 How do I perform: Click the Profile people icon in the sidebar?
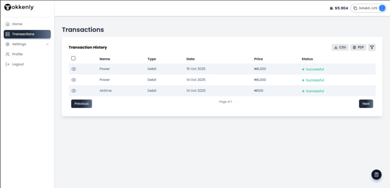pos(8,54)
